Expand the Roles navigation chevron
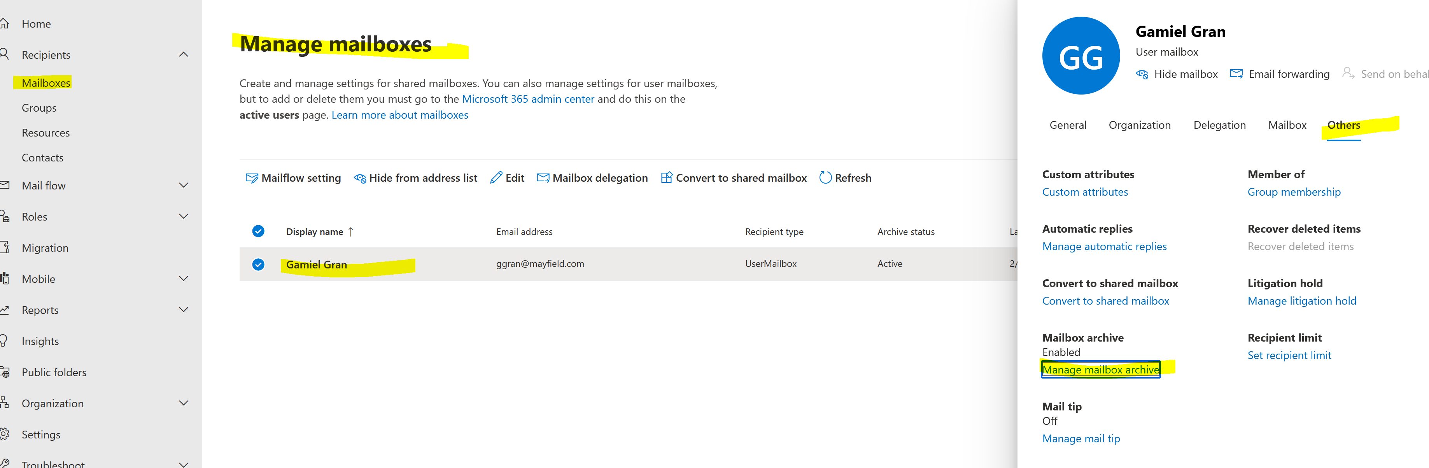 (184, 217)
